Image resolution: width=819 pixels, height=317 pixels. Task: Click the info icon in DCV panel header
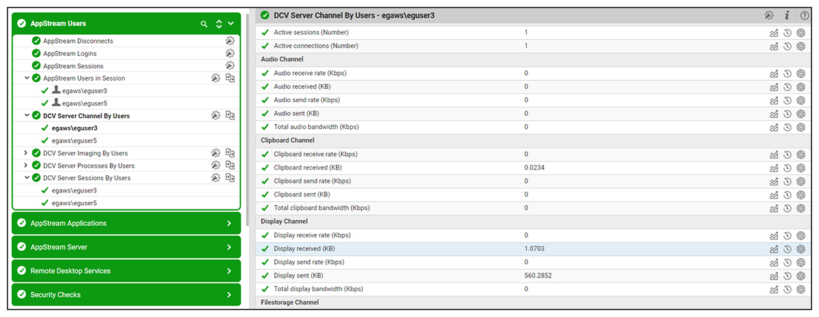[x=787, y=15]
